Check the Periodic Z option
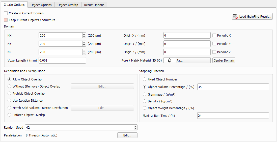The image size is (277, 142). click(214, 52)
